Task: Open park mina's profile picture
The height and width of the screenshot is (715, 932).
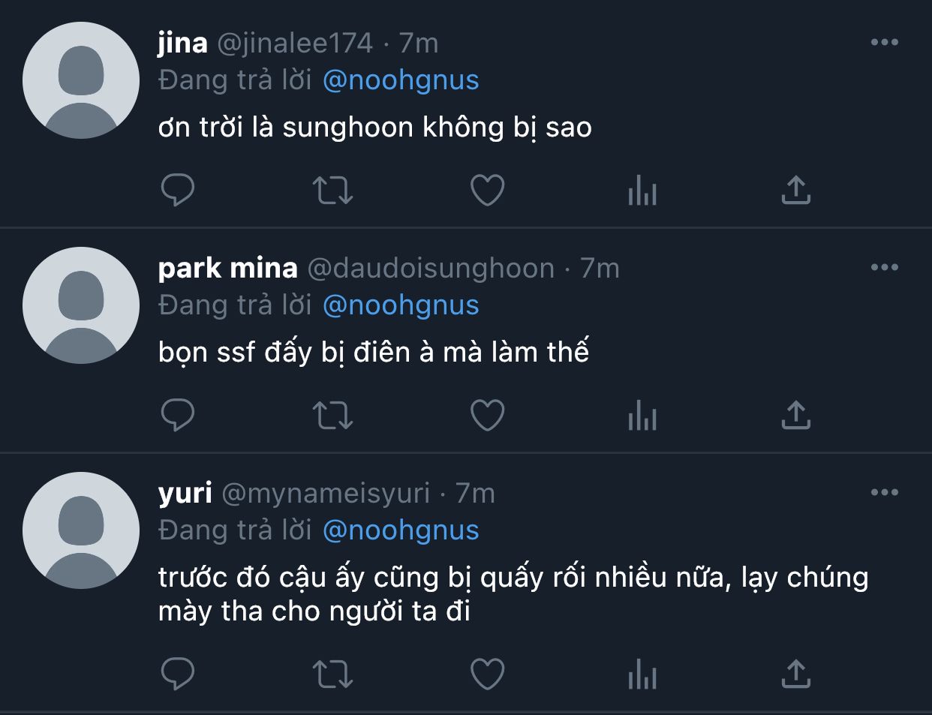Action: tap(81, 305)
